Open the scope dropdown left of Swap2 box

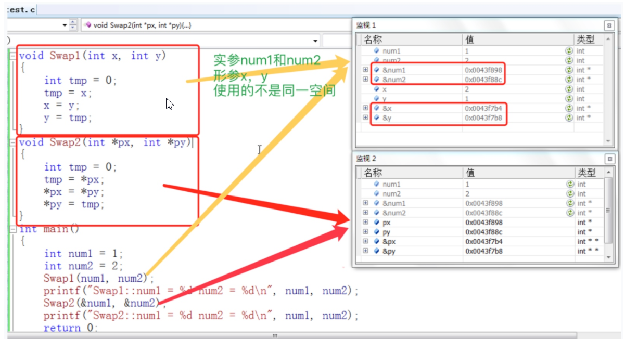pos(65,25)
